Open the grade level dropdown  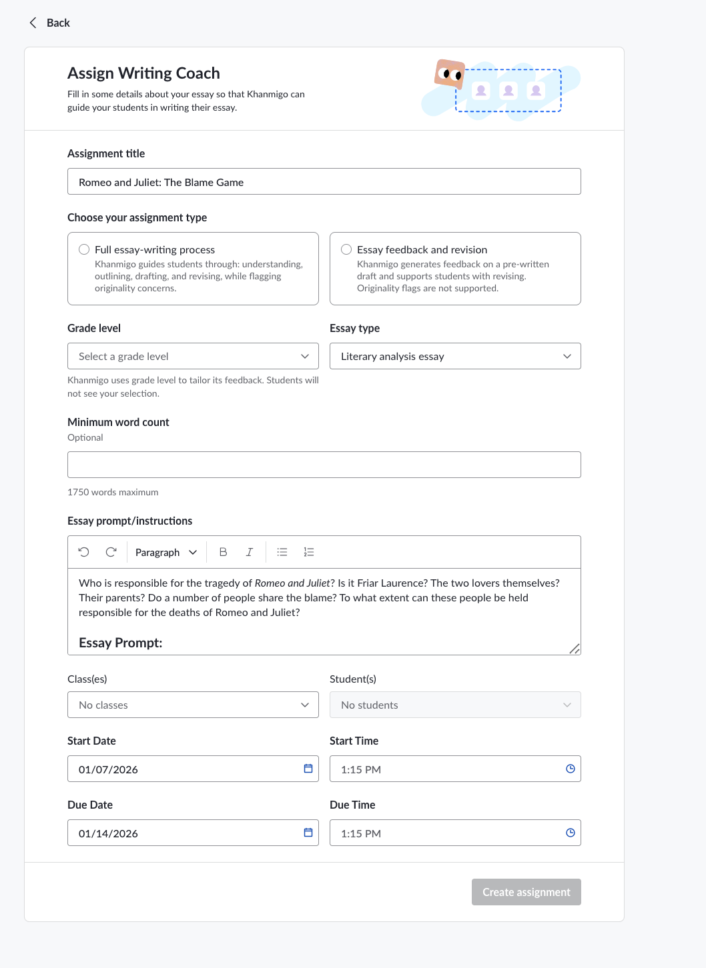click(193, 356)
